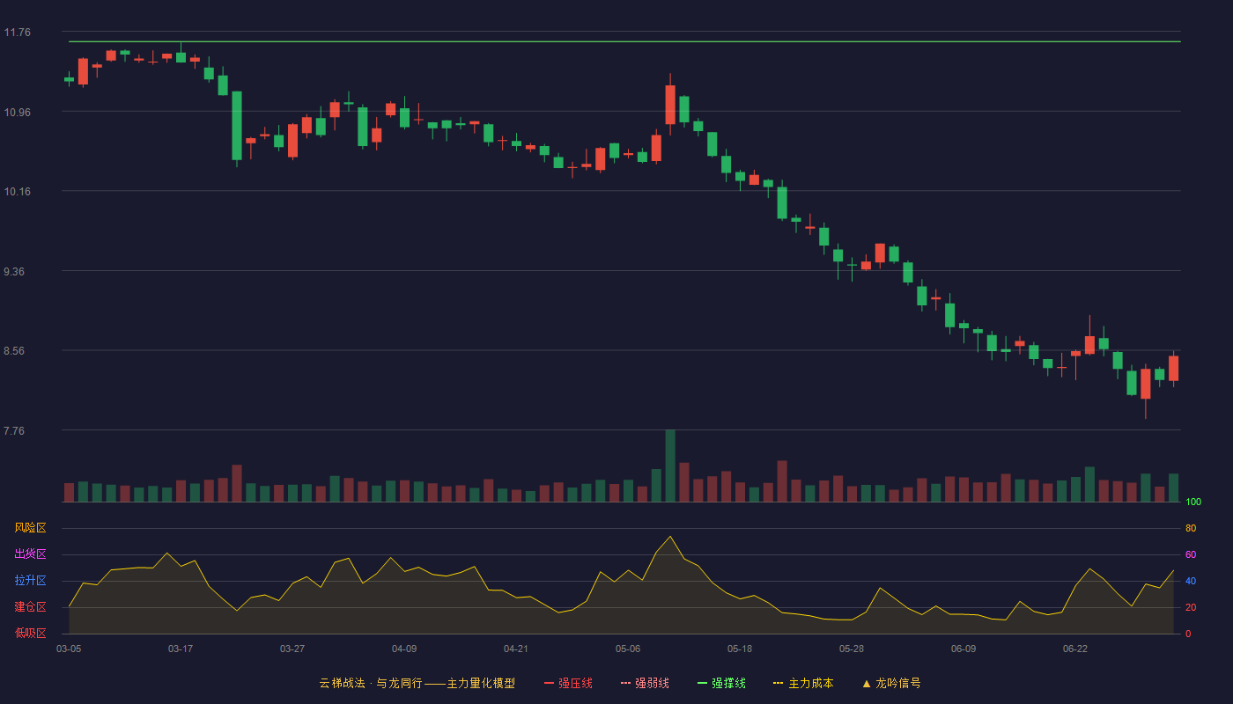Toggle the 龙吟信号 legend item
The image size is (1233, 704).
click(891, 683)
